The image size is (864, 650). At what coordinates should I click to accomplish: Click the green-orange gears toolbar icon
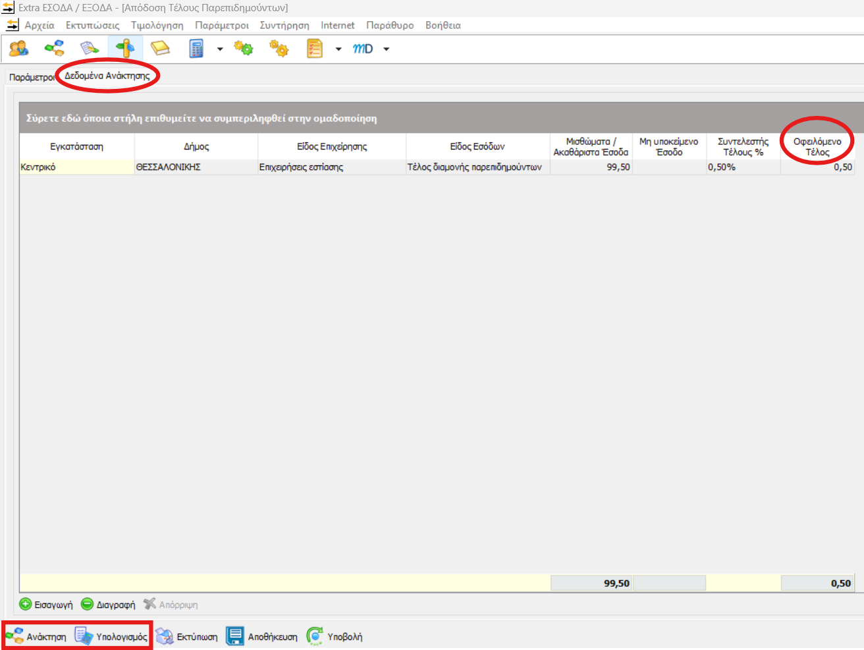tap(243, 49)
